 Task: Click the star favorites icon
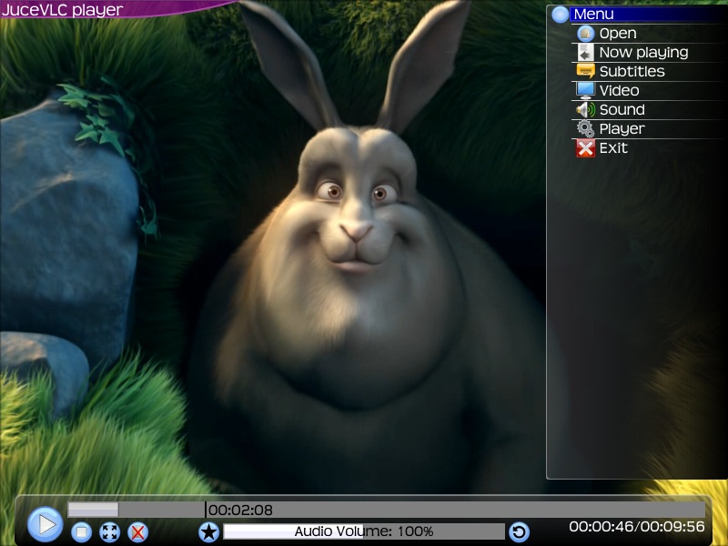click(x=209, y=532)
